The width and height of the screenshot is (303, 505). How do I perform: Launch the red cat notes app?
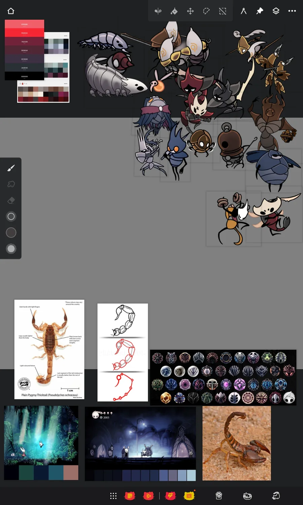tap(130, 496)
